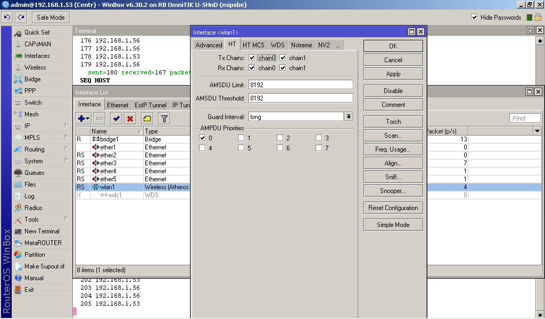Click the undo arrow icon in toolbar

pos(7,18)
